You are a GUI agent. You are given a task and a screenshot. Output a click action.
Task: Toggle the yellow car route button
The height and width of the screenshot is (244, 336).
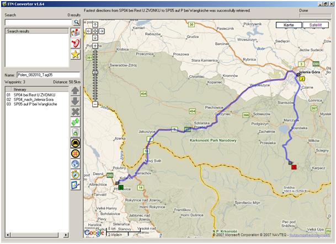pyautogui.click(x=76, y=143)
